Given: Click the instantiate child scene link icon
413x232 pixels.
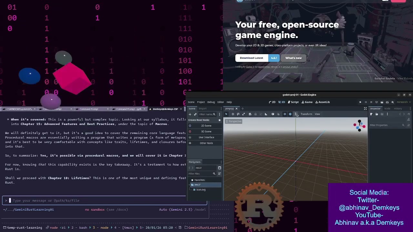Looking at the screenshot, I should pyautogui.click(x=195, y=114).
